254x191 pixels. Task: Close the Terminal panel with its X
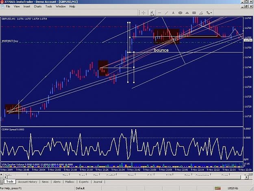click(1, 174)
